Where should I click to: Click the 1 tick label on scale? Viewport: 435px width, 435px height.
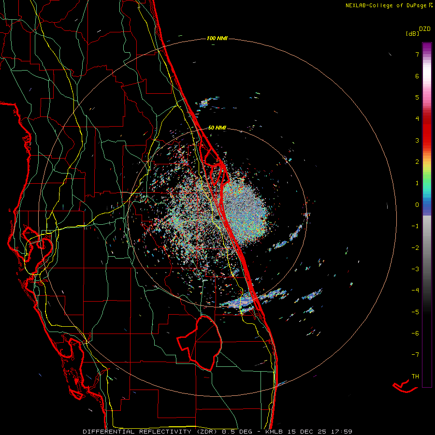(x=417, y=183)
